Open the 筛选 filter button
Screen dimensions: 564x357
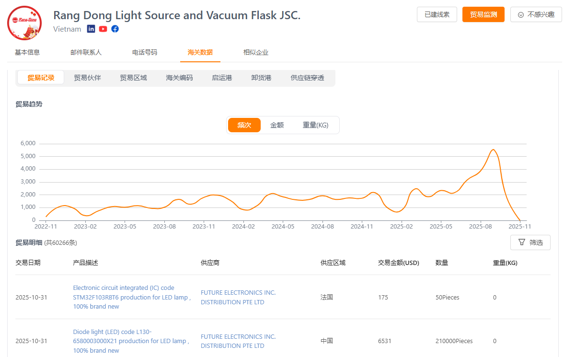[x=530, y=242]
